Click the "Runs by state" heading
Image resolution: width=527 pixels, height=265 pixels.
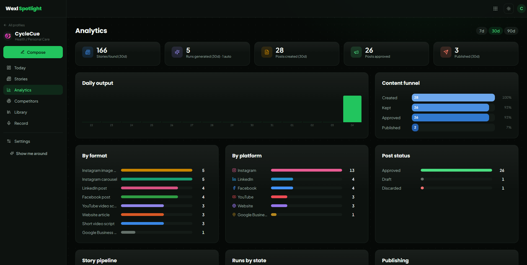[249, 261]
